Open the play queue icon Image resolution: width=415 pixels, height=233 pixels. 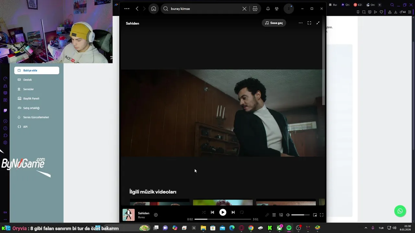(274, 215)
